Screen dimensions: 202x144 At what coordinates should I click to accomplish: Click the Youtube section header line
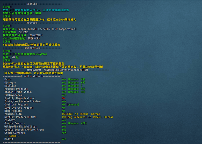pos(32,23)
